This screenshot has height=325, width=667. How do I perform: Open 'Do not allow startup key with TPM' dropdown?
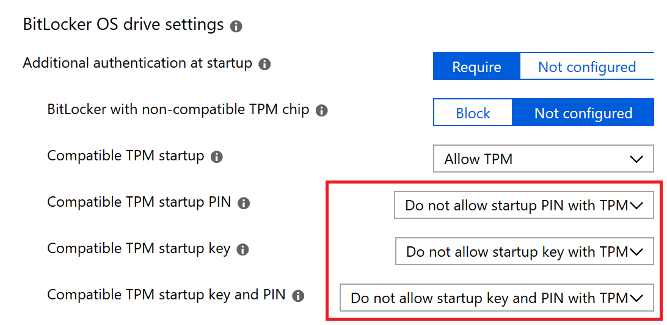point(525,251)
